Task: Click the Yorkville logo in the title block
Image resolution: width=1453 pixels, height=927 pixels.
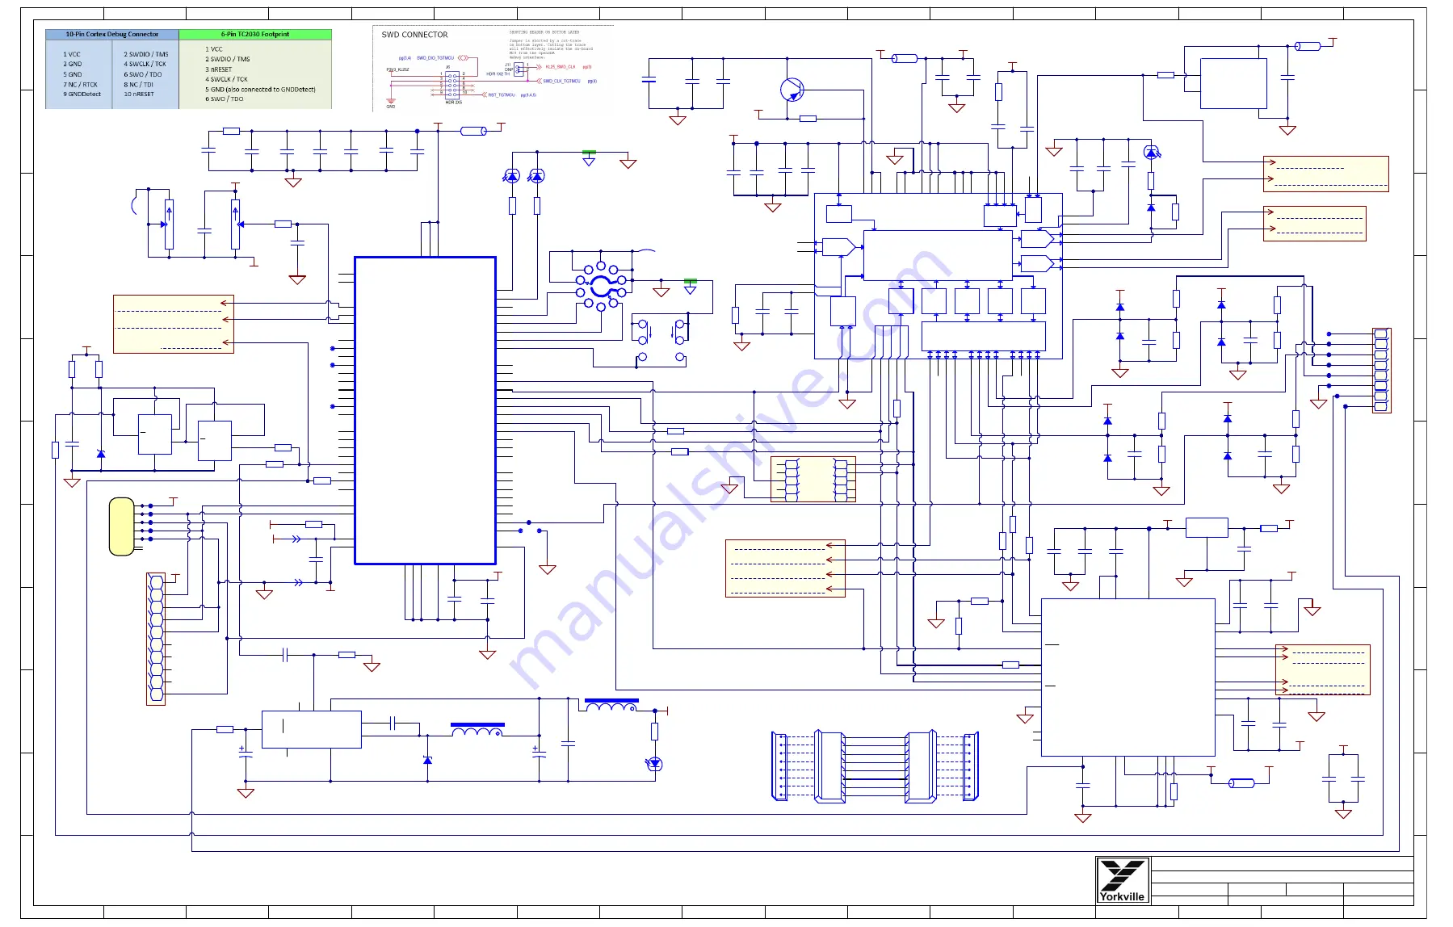Action: click(x=1122, y=880)
